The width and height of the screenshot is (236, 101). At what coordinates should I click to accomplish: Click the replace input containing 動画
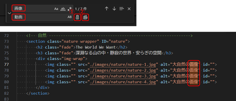click(x=43, y=17)
